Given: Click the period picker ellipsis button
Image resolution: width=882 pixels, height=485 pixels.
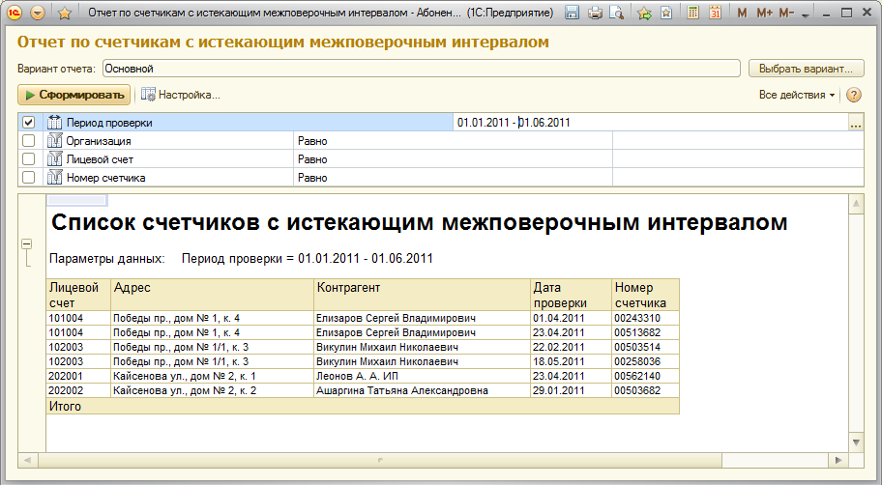Looking at the screenshot, I should [855, 124].
